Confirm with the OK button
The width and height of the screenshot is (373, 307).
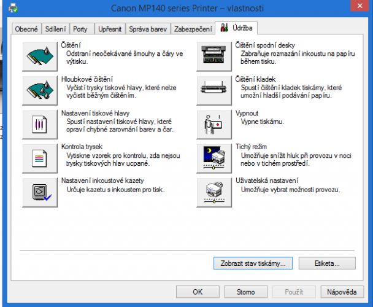pos(198,292)
